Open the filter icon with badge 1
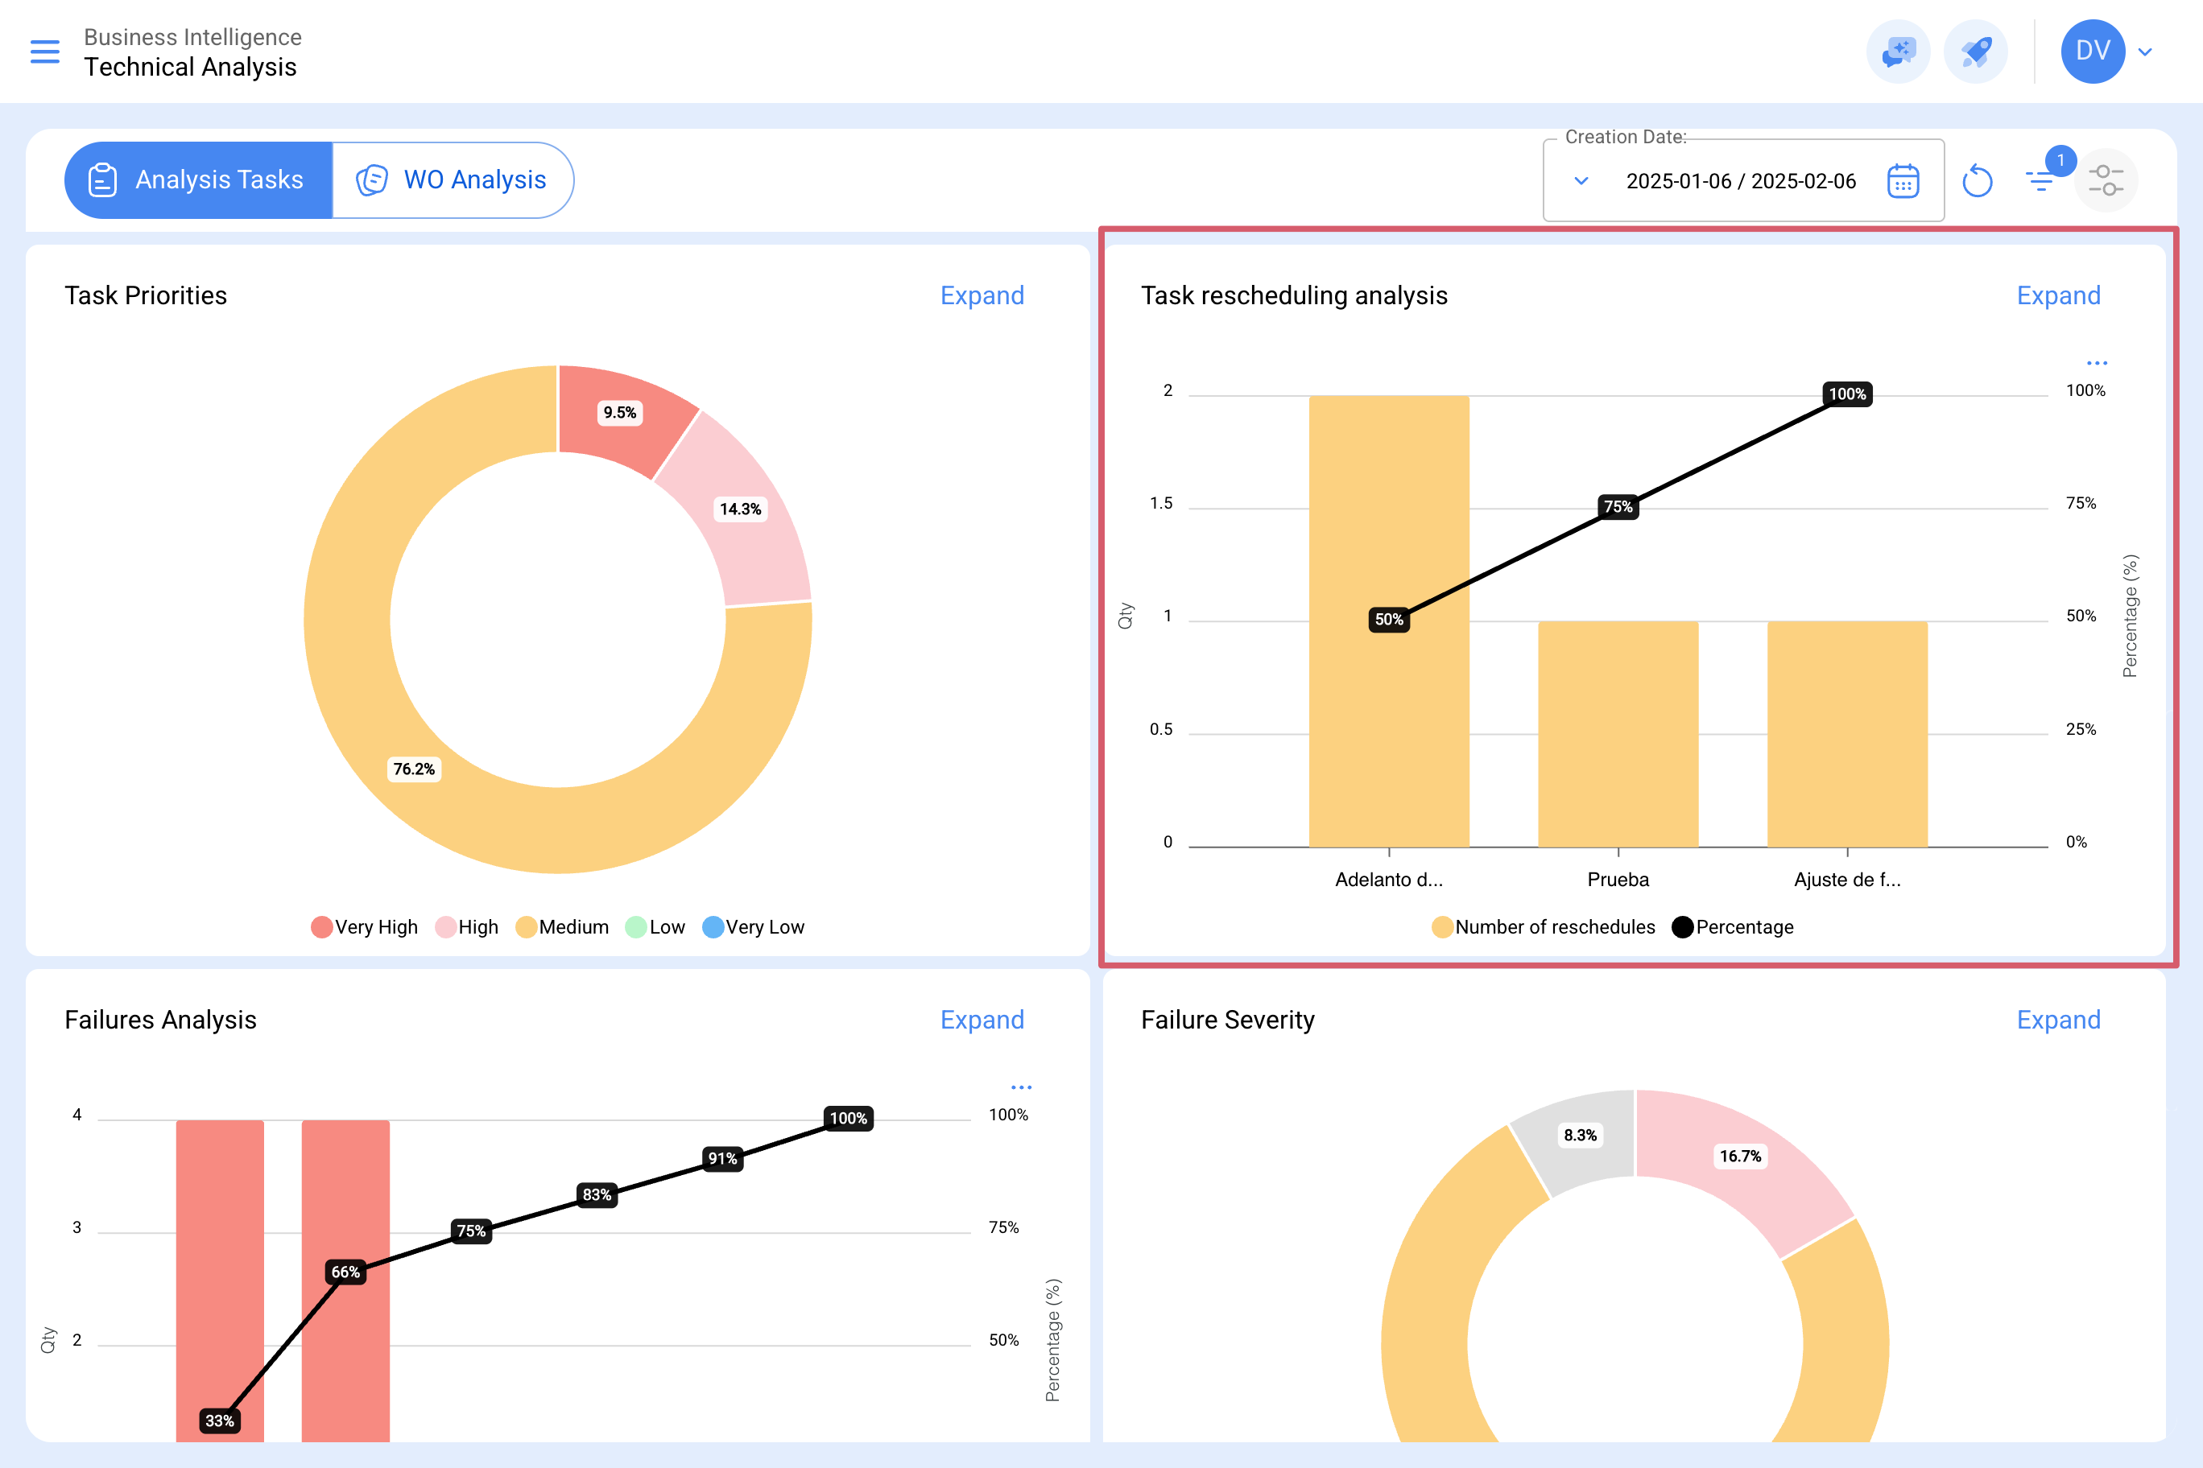 [x=2040, y=181]
